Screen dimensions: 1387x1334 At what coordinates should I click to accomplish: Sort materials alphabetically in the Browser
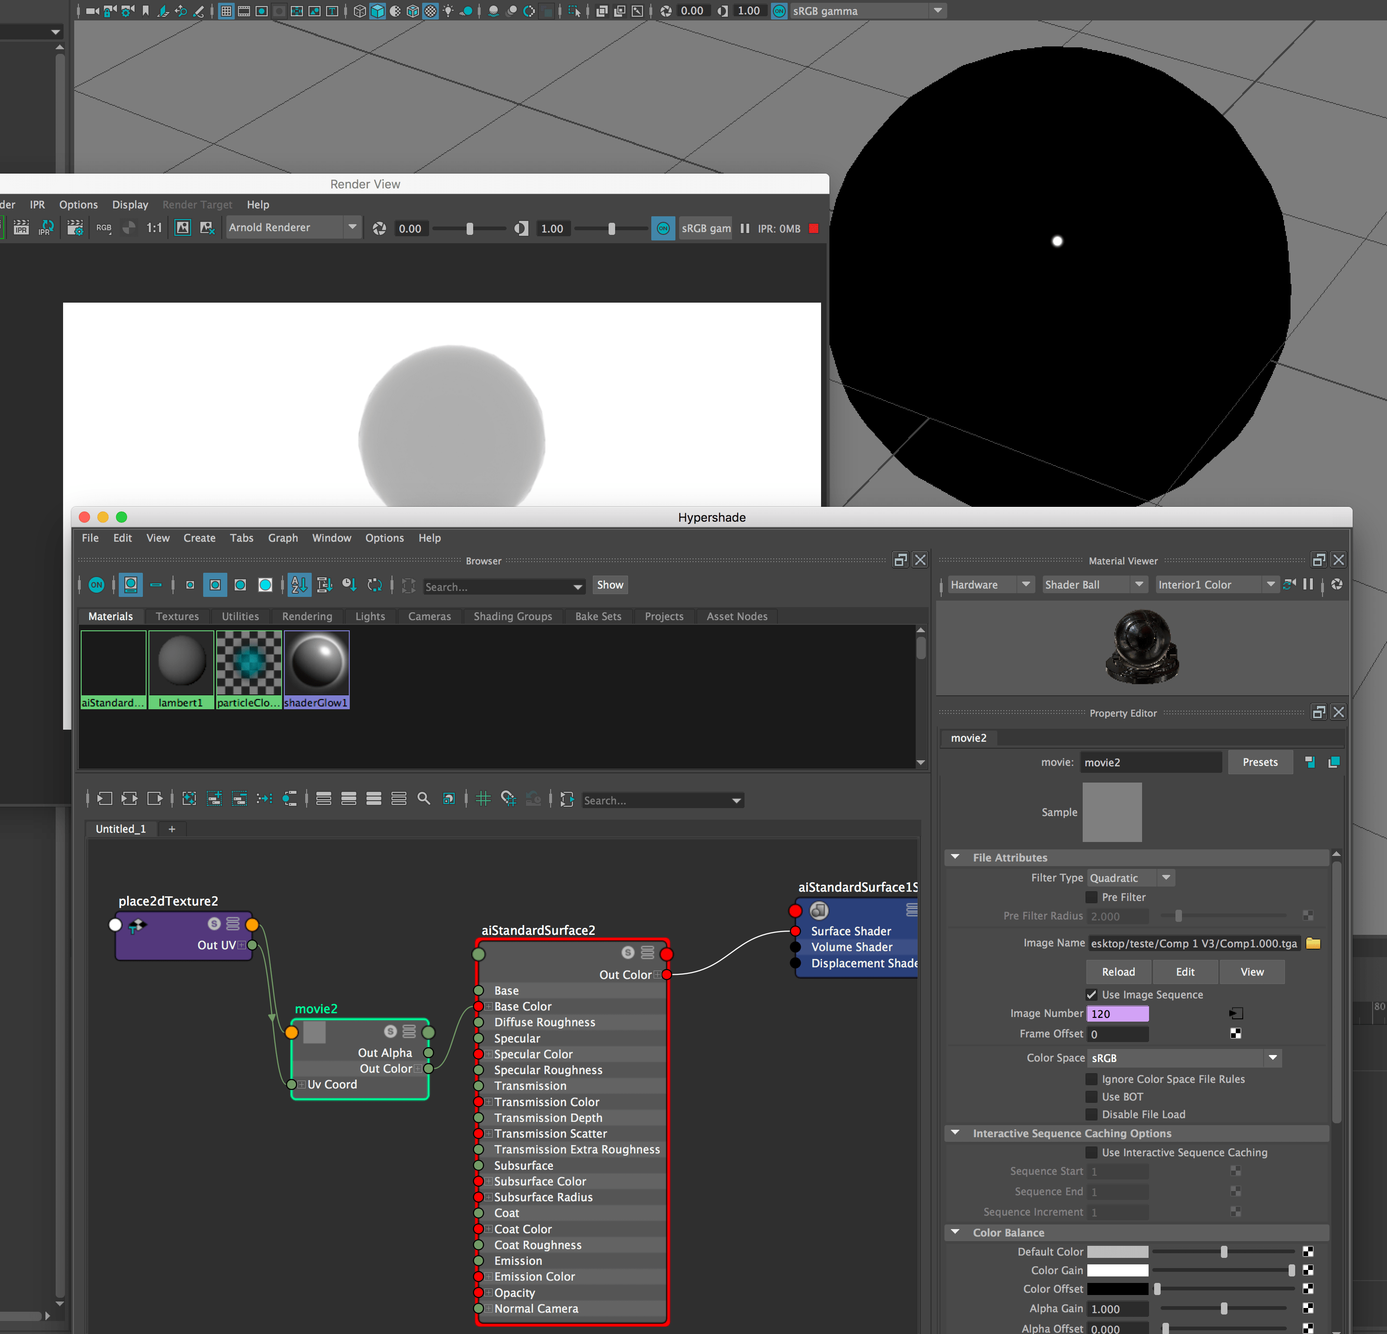pyautogui.click(x=299, y=585)
